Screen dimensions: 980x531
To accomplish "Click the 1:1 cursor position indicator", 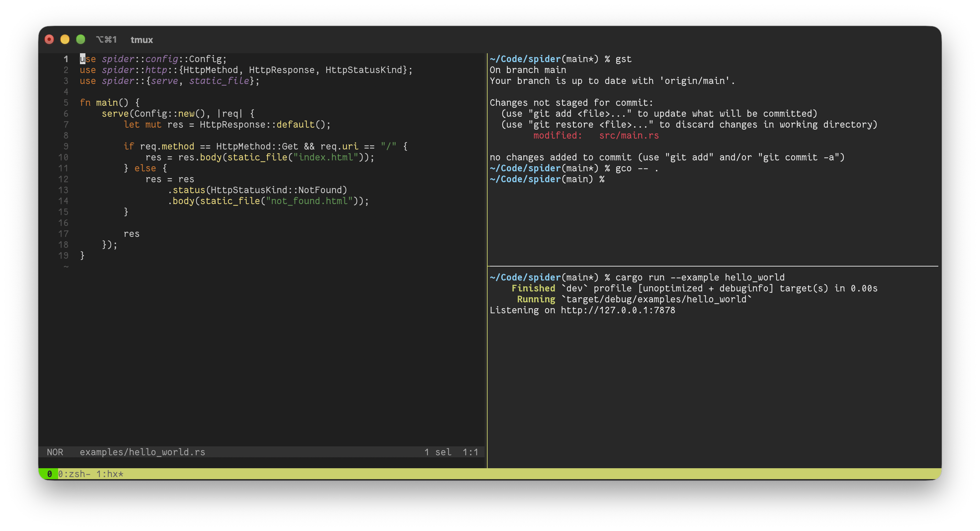I will point(470,452).
